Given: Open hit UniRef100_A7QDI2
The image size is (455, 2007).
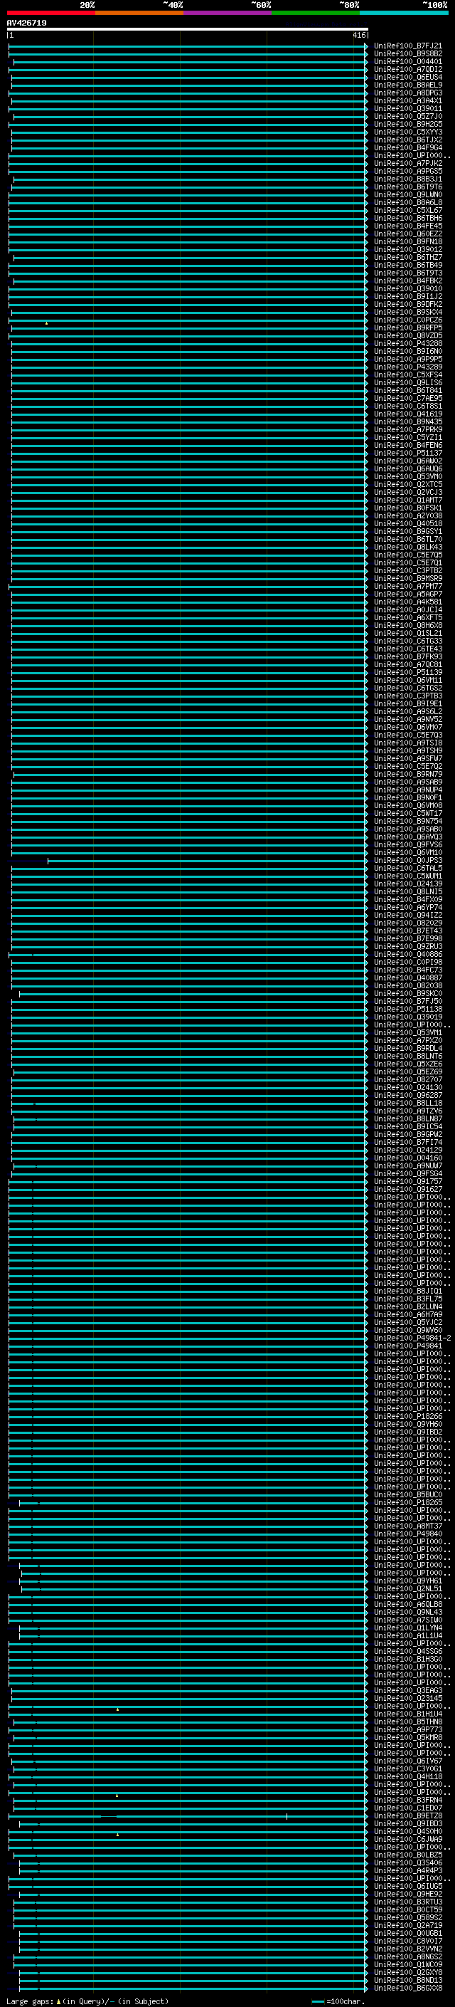Looking at the screenshot, I should pyautogui.click(x=407, y=69).
